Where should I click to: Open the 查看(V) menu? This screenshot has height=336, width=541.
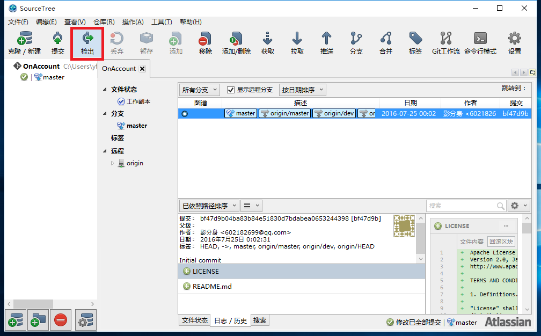point(75,21)
